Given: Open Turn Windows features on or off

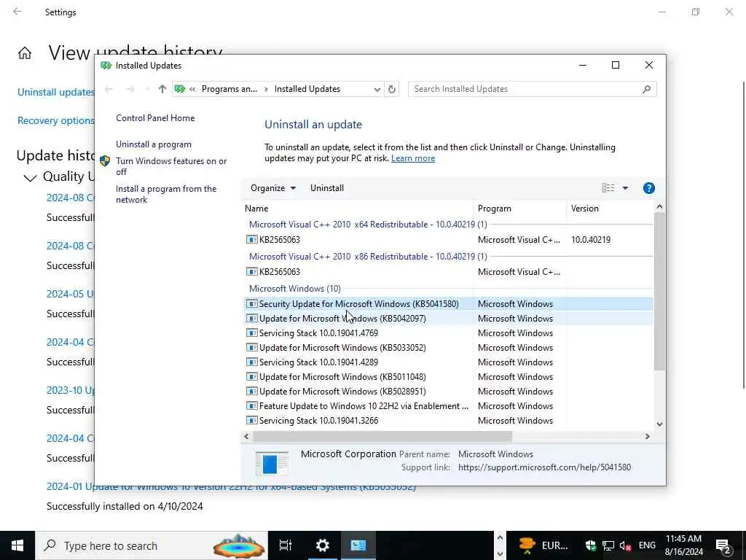Looking at the screenshot, I should (171, 166).
